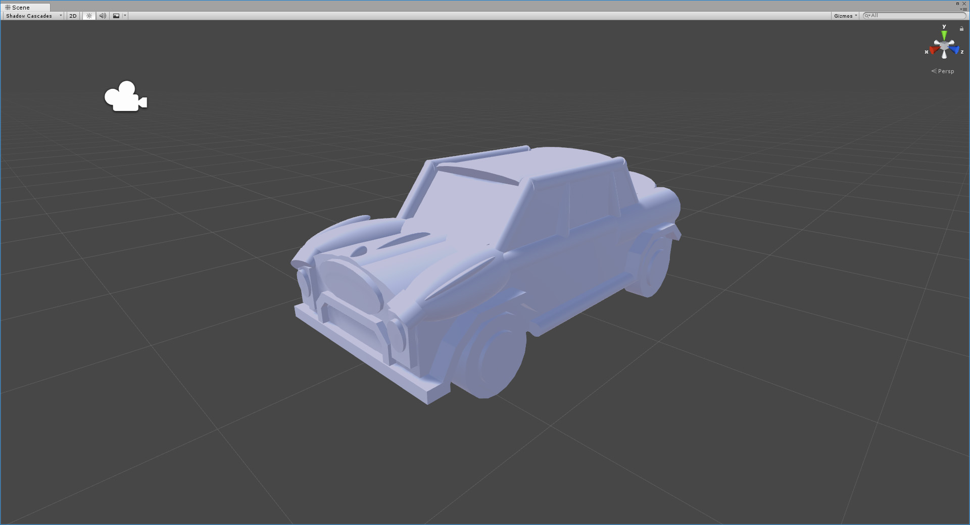Mute scene audio with the speaker icon
The width and height of the screenshot is (970, 525).
[x=103, y=16]
